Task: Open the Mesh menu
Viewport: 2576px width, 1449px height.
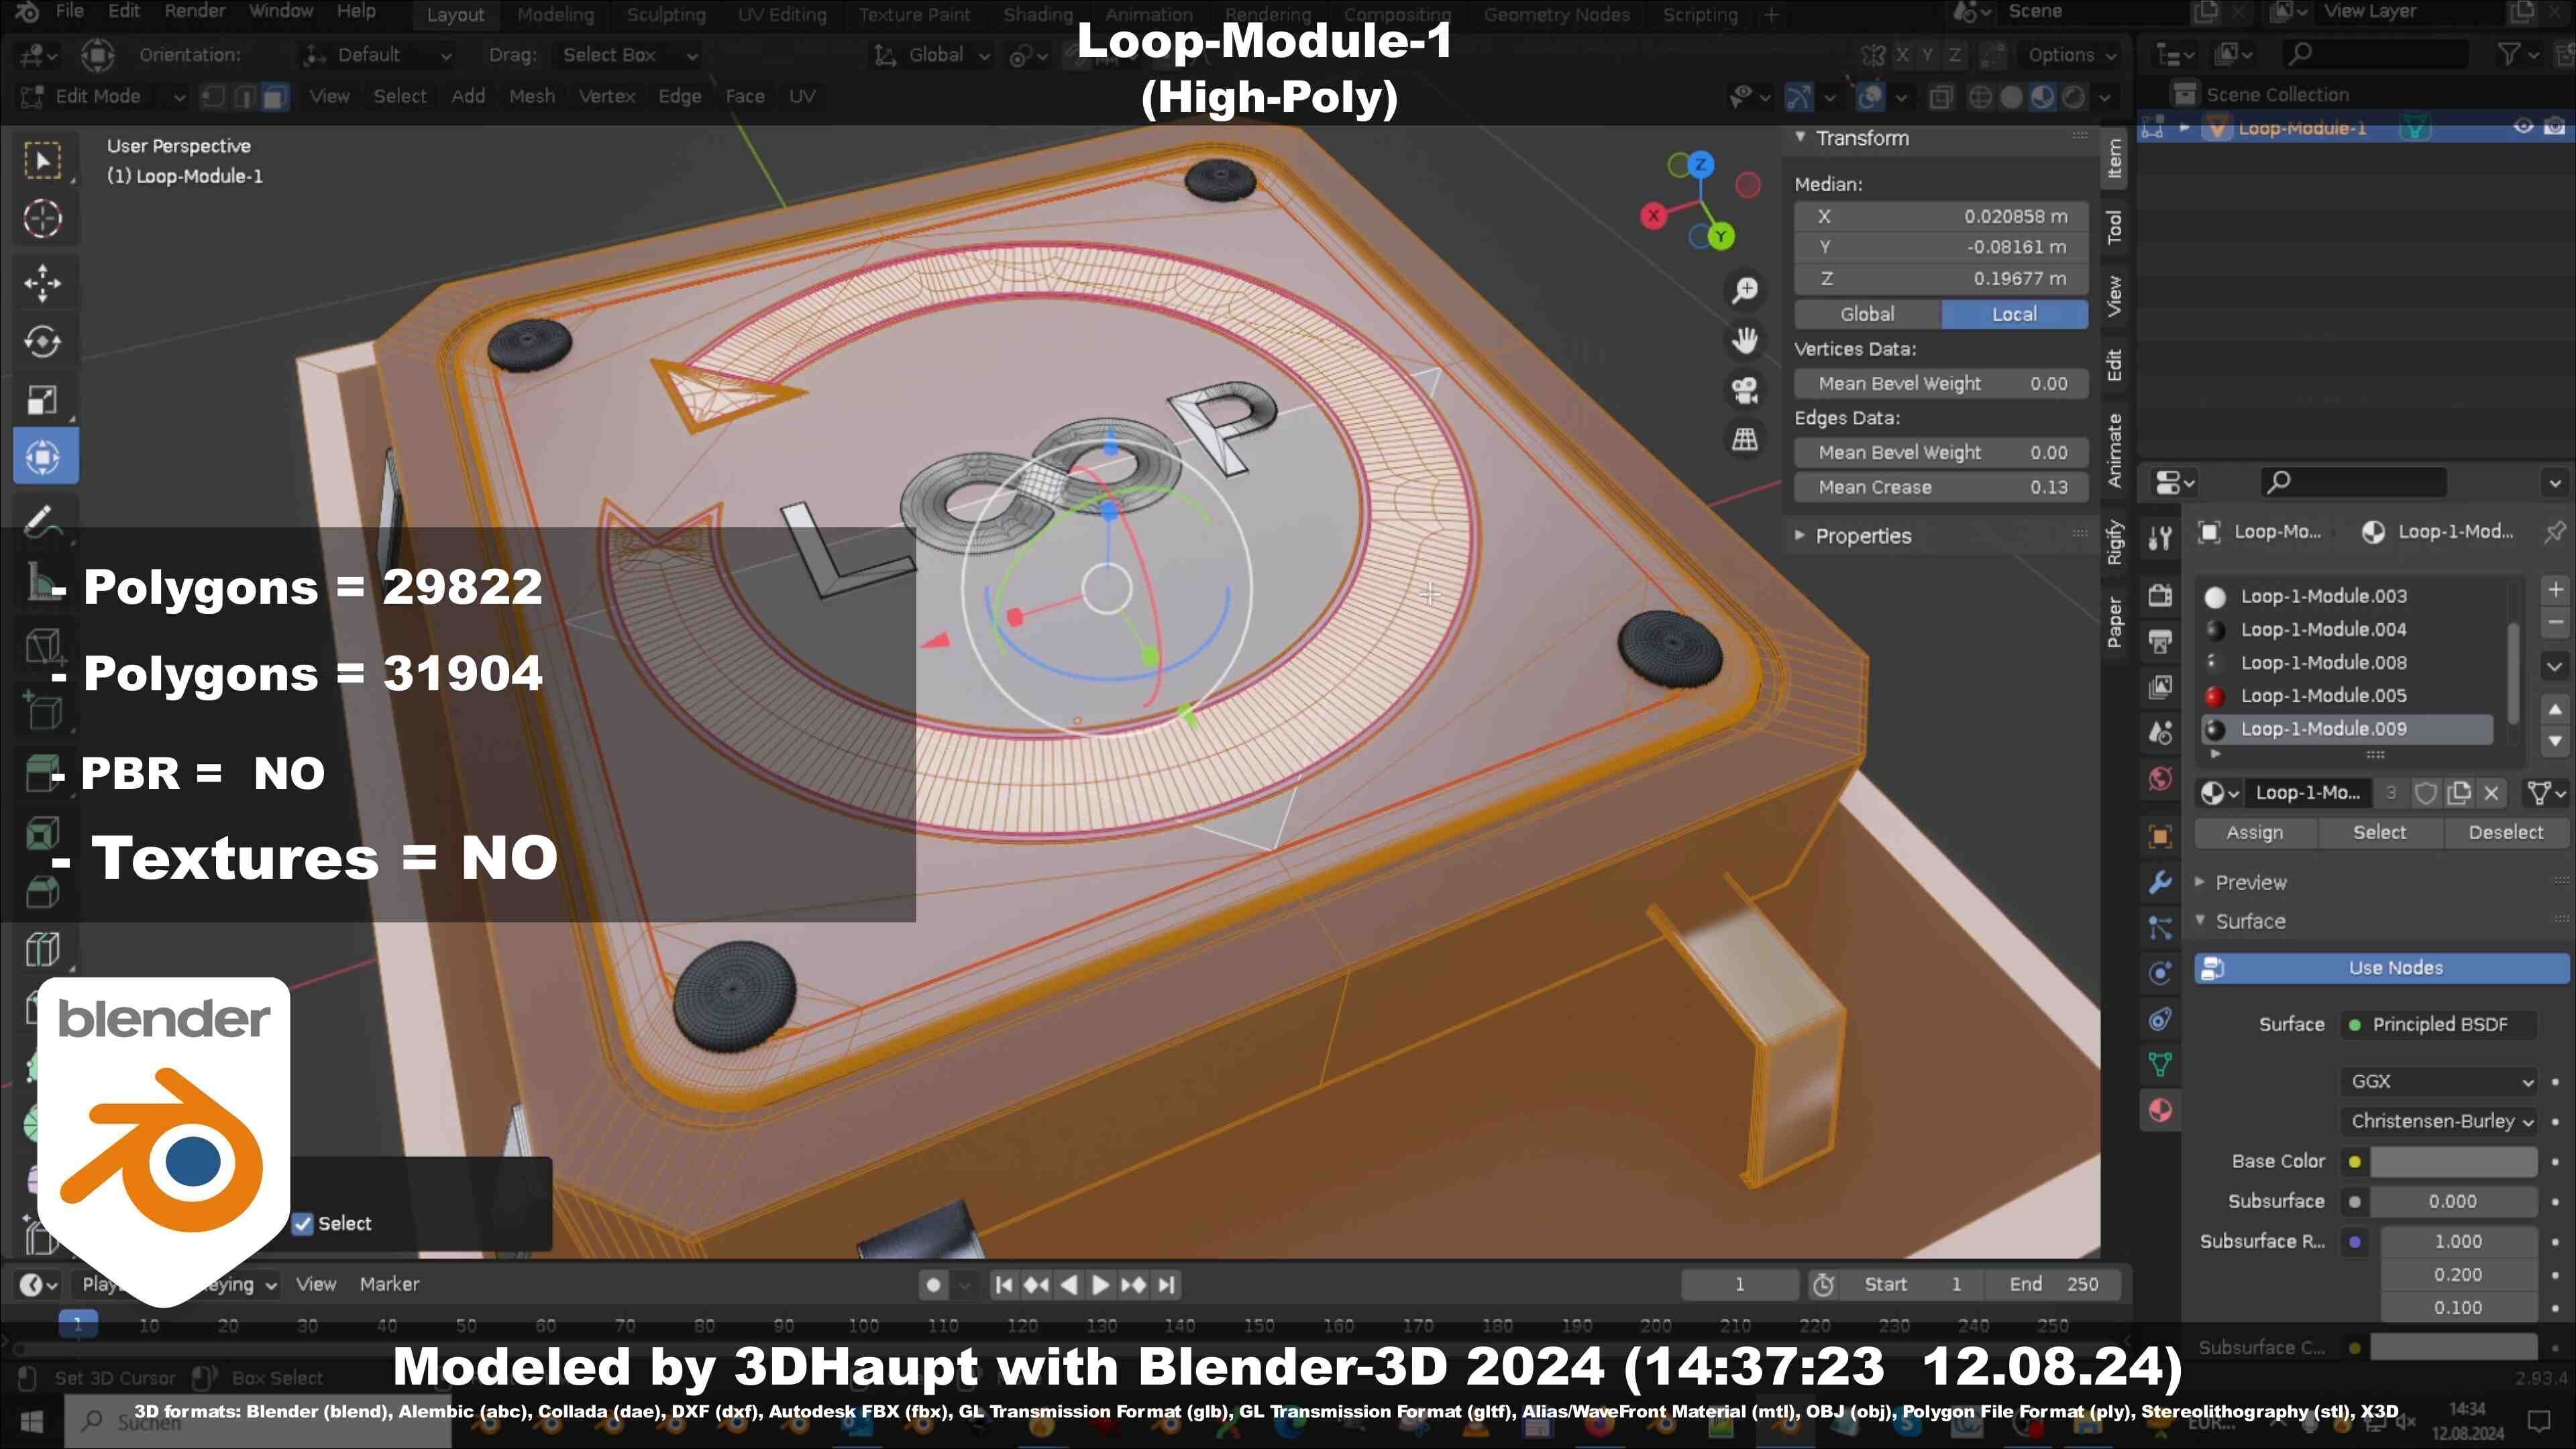Action: pyautogui.click(x=531, y=97)
